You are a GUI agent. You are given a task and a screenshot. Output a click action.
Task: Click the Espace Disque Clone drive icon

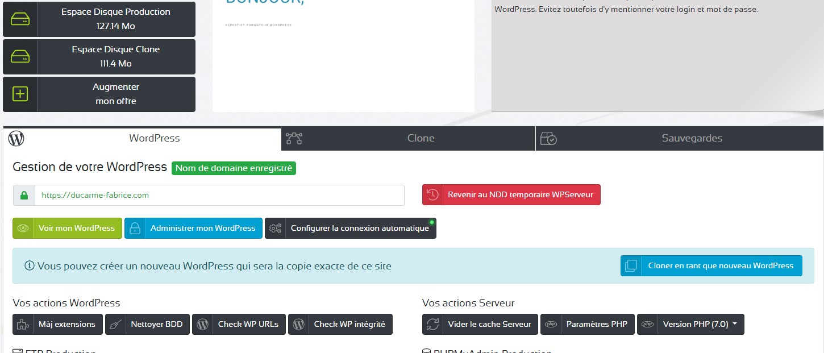click(20, 56)
